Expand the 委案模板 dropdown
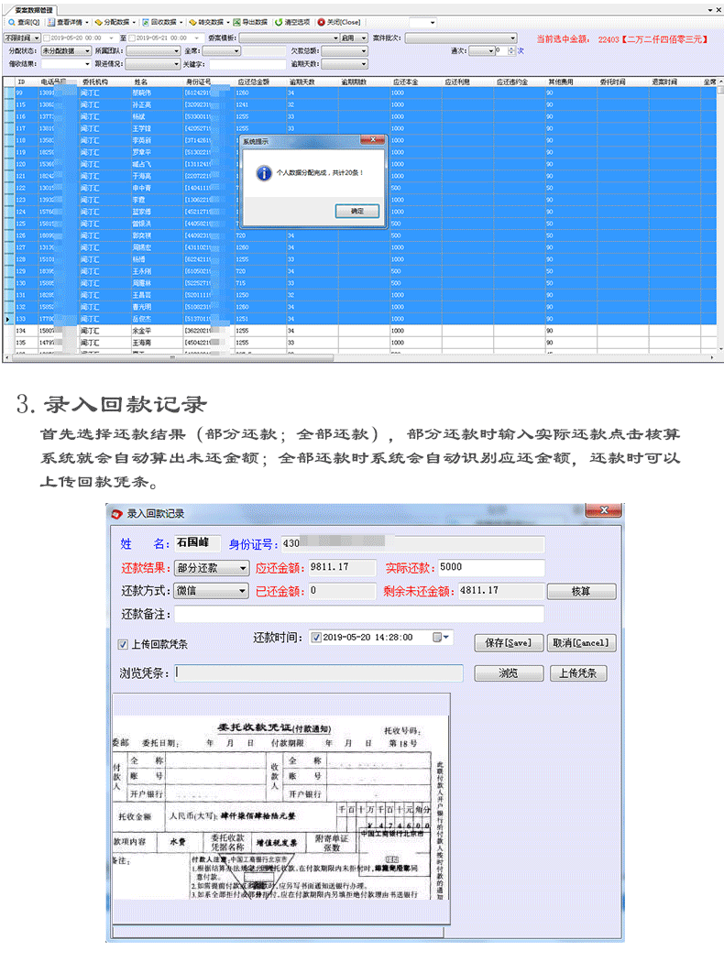The width and height of the screenshot is (724, 962). [289, 38]
